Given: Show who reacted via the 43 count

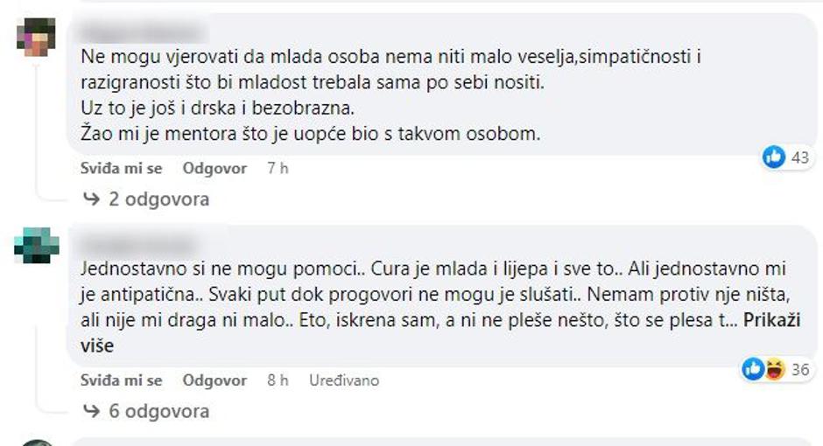Looking at the screenshot, I should coord(798,157).
